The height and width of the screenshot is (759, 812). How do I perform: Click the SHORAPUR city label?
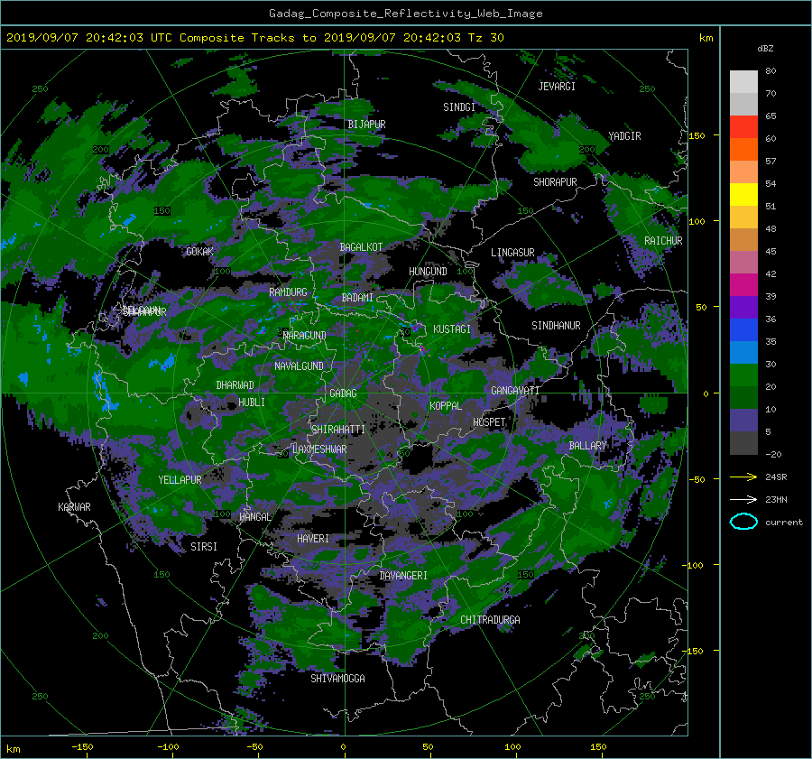point(555,182)
